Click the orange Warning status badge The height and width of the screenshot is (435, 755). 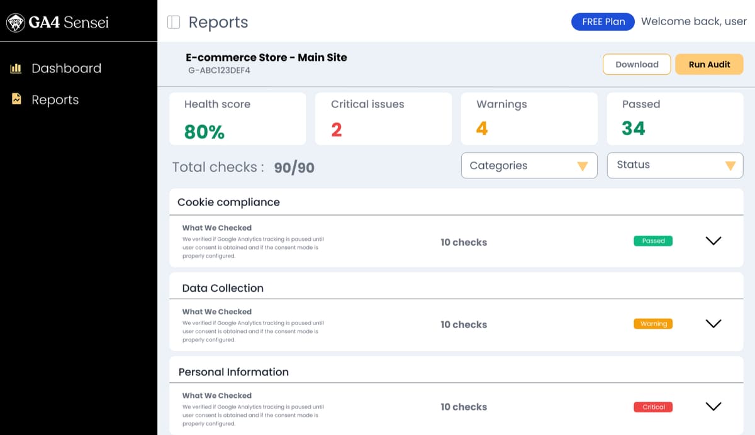click(x=653, y=324)
